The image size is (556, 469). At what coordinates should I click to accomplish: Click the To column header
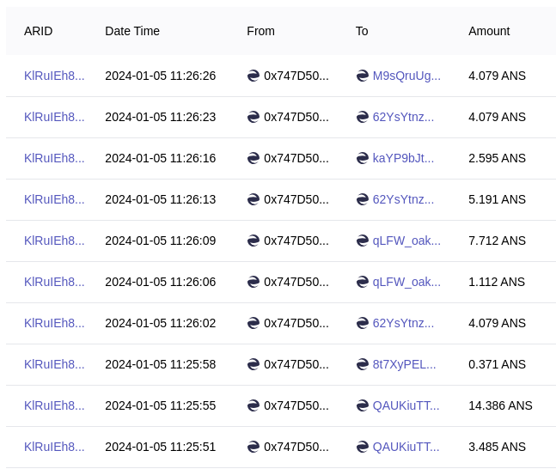(x=362, y=31)
